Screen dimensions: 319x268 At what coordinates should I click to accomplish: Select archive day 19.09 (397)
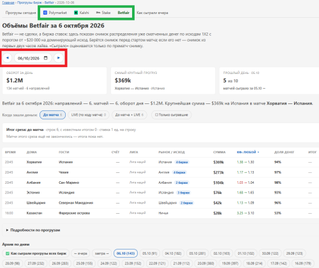(230, 264)
